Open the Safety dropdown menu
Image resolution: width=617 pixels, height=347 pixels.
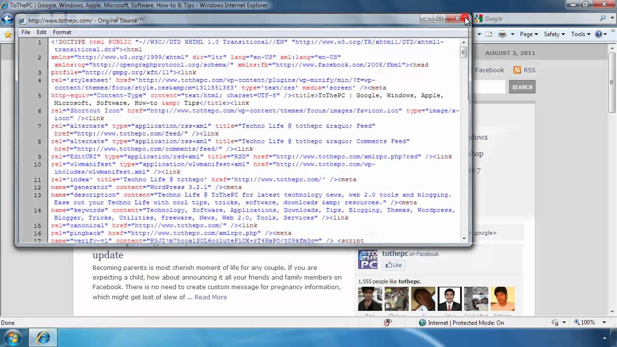point(554,34)
